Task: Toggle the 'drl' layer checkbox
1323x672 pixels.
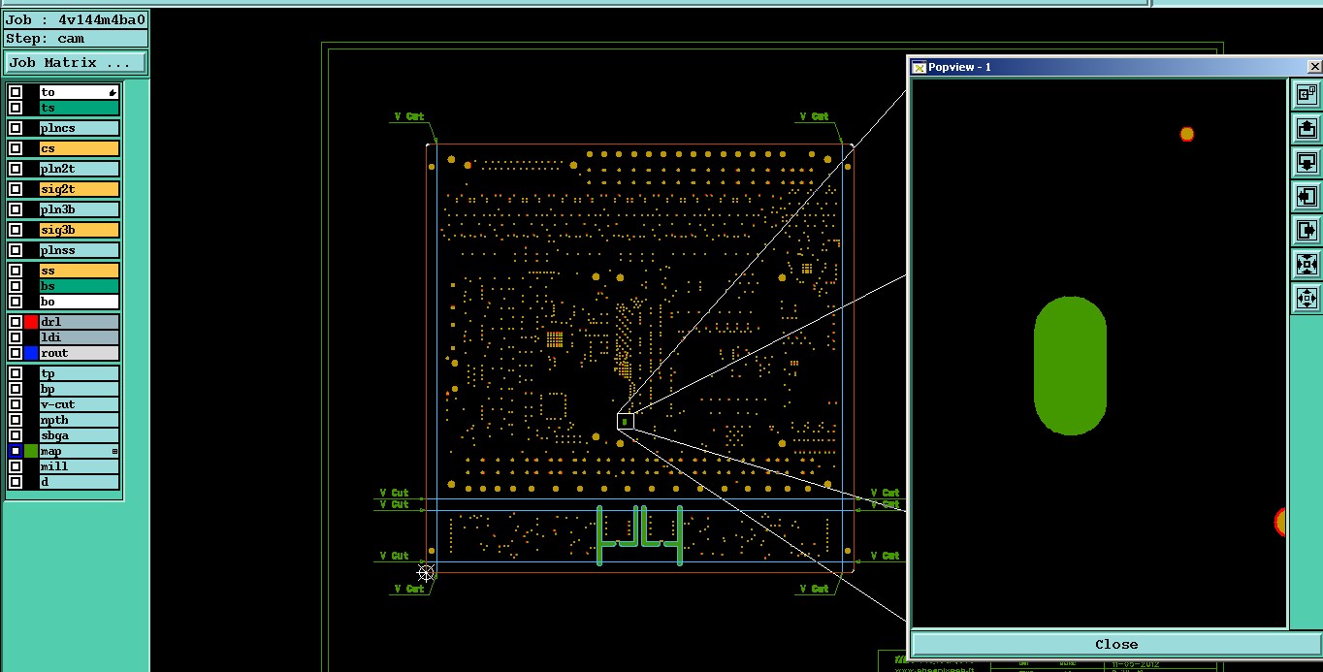Action: (16, 322)
